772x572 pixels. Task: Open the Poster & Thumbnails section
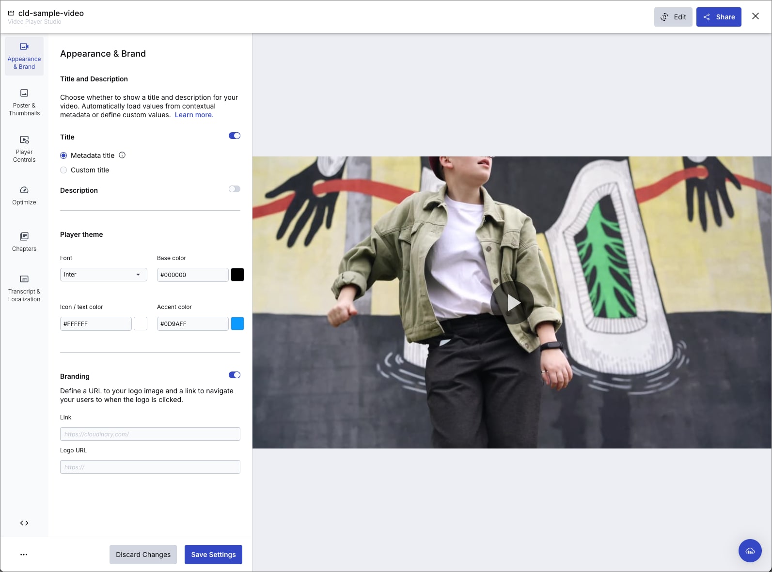pos(24,102)
